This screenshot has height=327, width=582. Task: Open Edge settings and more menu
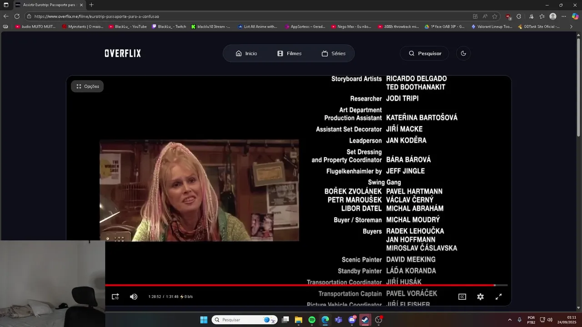(564, 16)
